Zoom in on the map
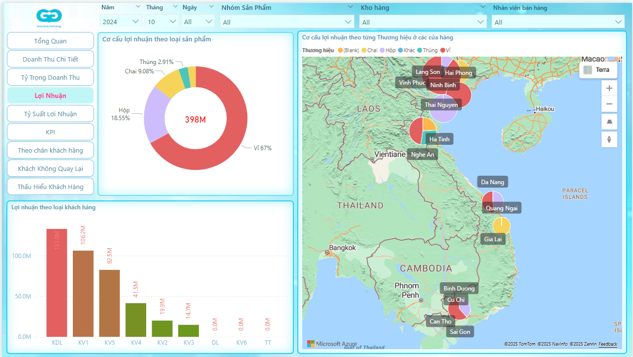Screen dimensions: 633x357 (609, 88)
